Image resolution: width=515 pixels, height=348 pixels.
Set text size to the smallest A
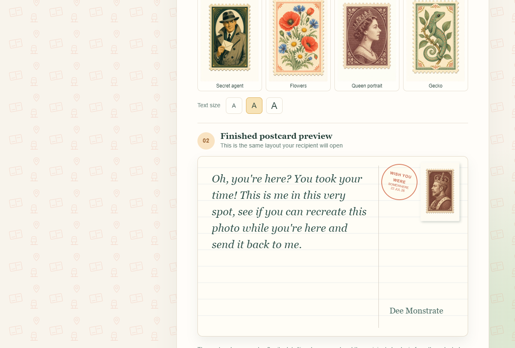pos(234,106)
